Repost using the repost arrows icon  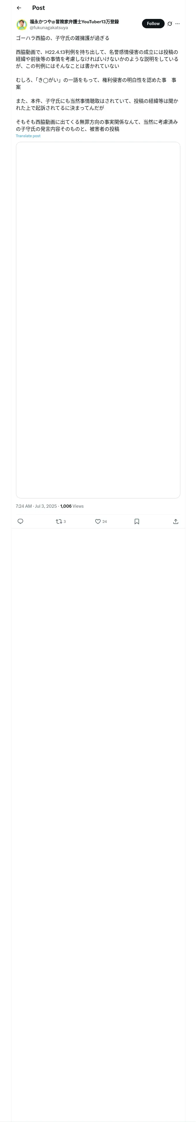59,521
